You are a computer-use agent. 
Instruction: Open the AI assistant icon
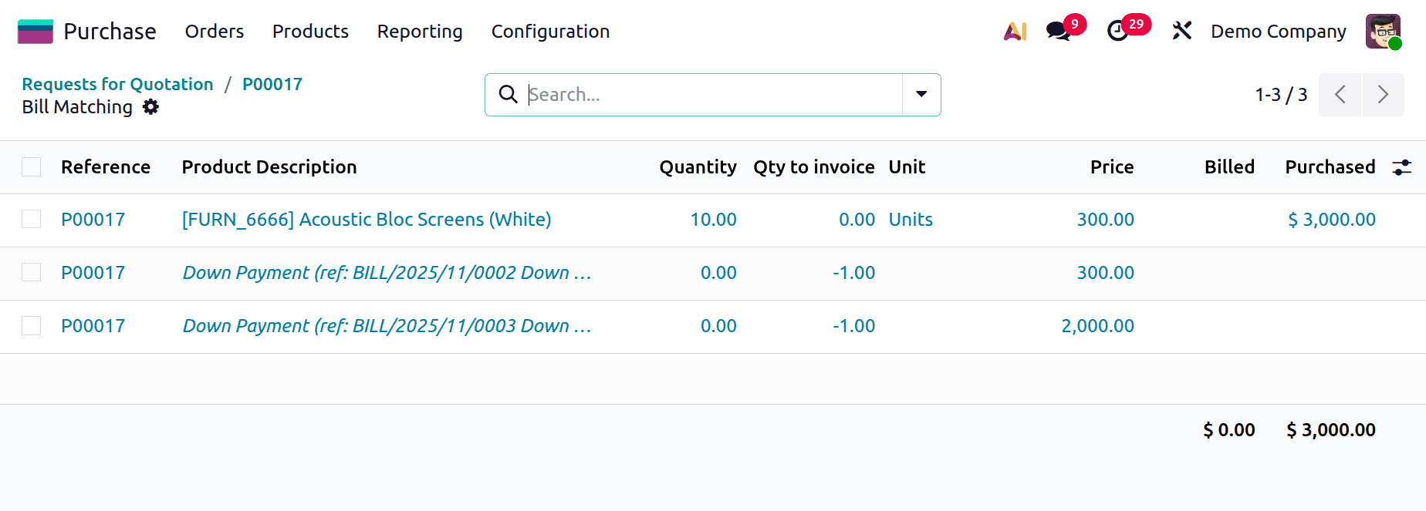coord(1015,32)
